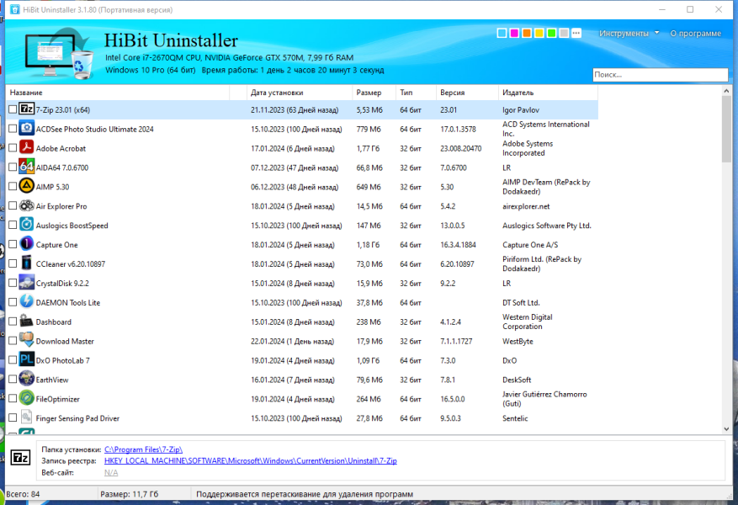
Task: Open more color options (three dots)
Action: (576, 33)
